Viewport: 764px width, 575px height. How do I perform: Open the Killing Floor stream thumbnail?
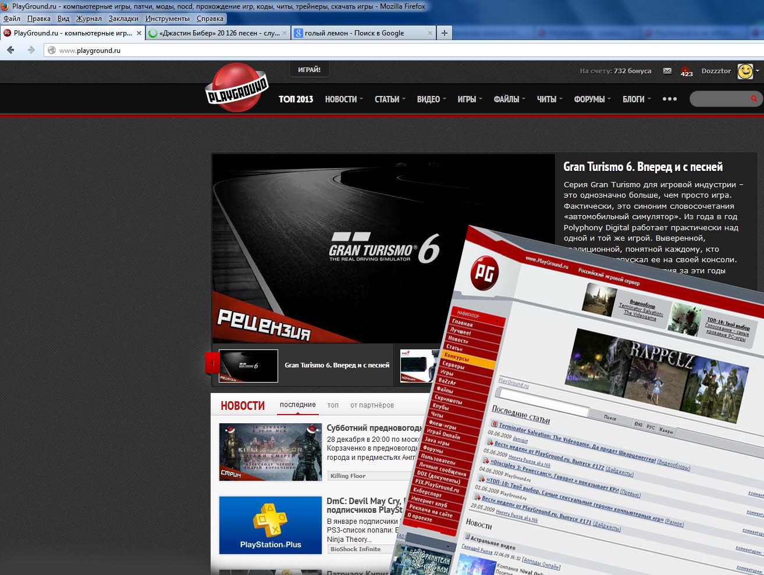[271, 452]
